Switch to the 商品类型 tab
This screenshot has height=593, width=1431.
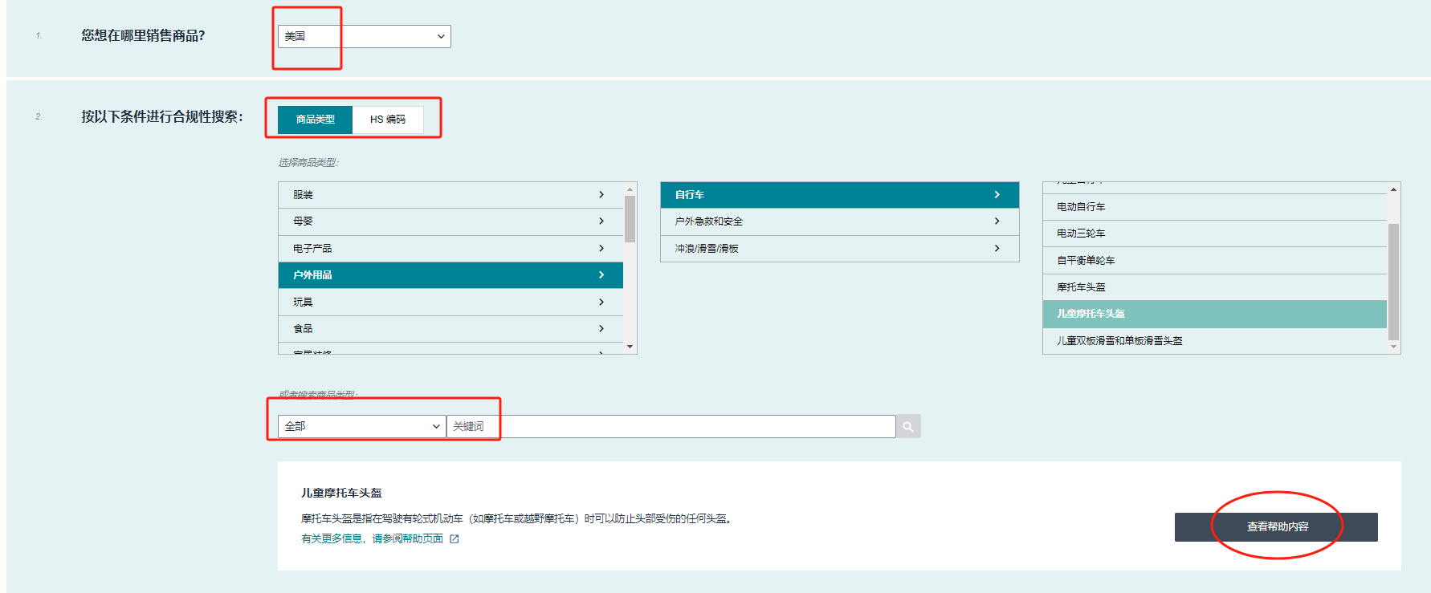(x=315, y=120)
